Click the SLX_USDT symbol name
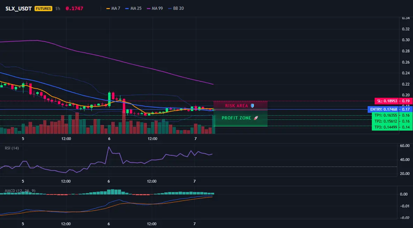Image resolution: width=413 pixels, height=228 pixels. point(19,8)
